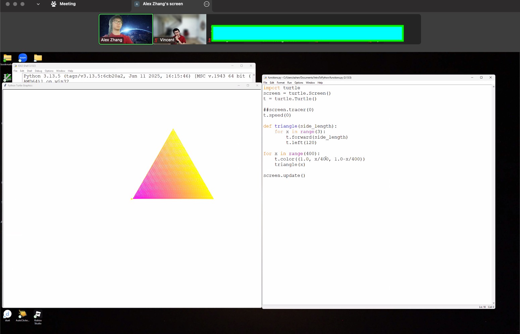This screenshot has width=520, height=334.
Task: Open the Window menu in functions.py editor
Action: [310, 83]
